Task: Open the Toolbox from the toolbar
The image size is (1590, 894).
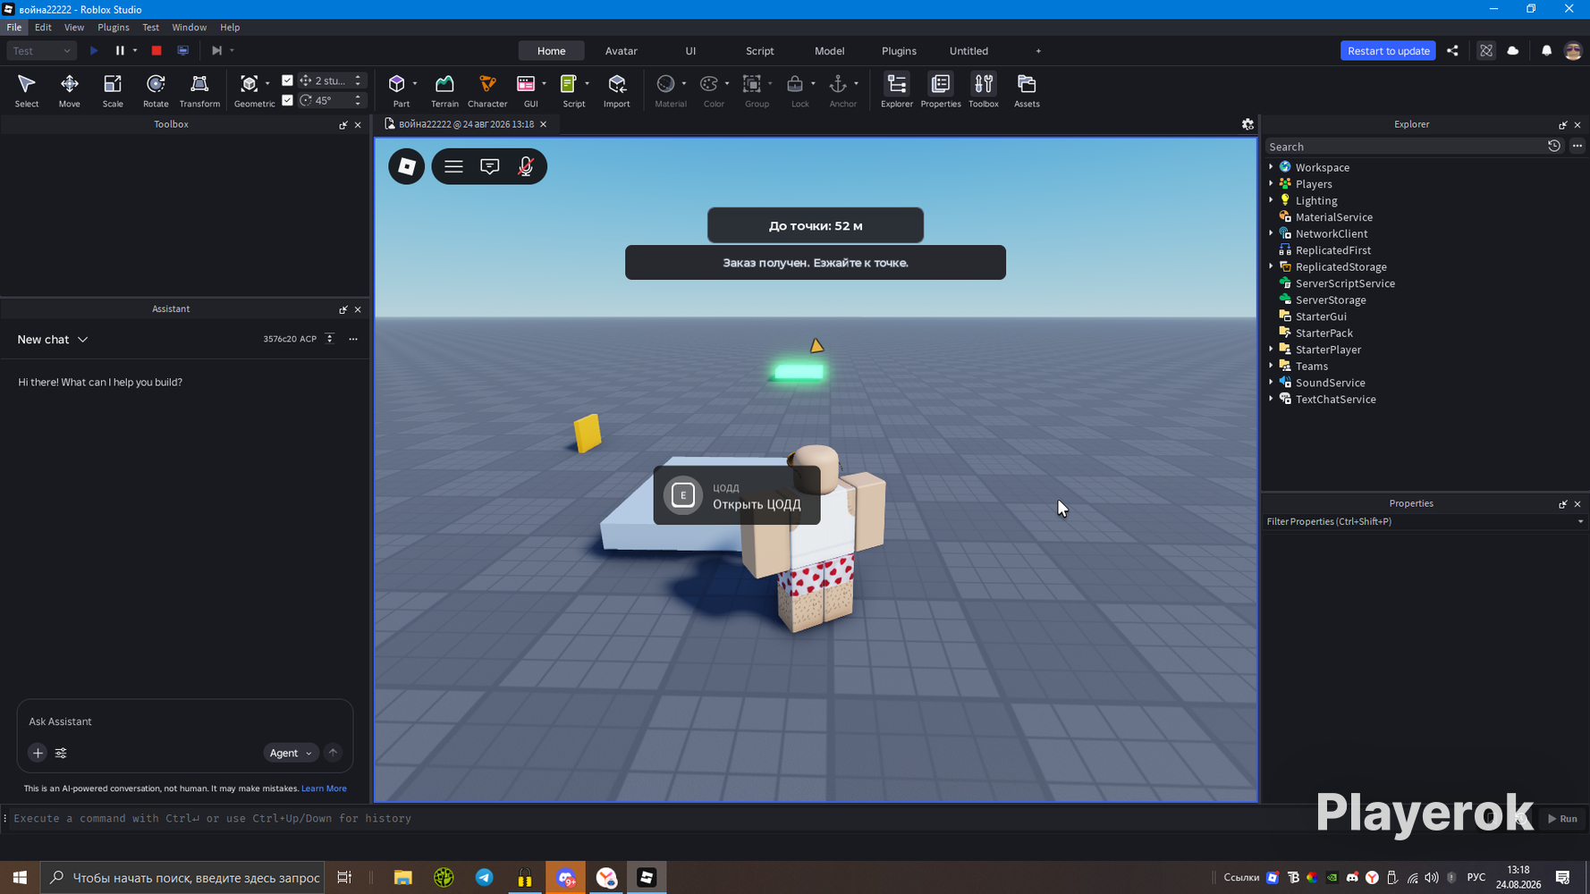Action: 984,90
